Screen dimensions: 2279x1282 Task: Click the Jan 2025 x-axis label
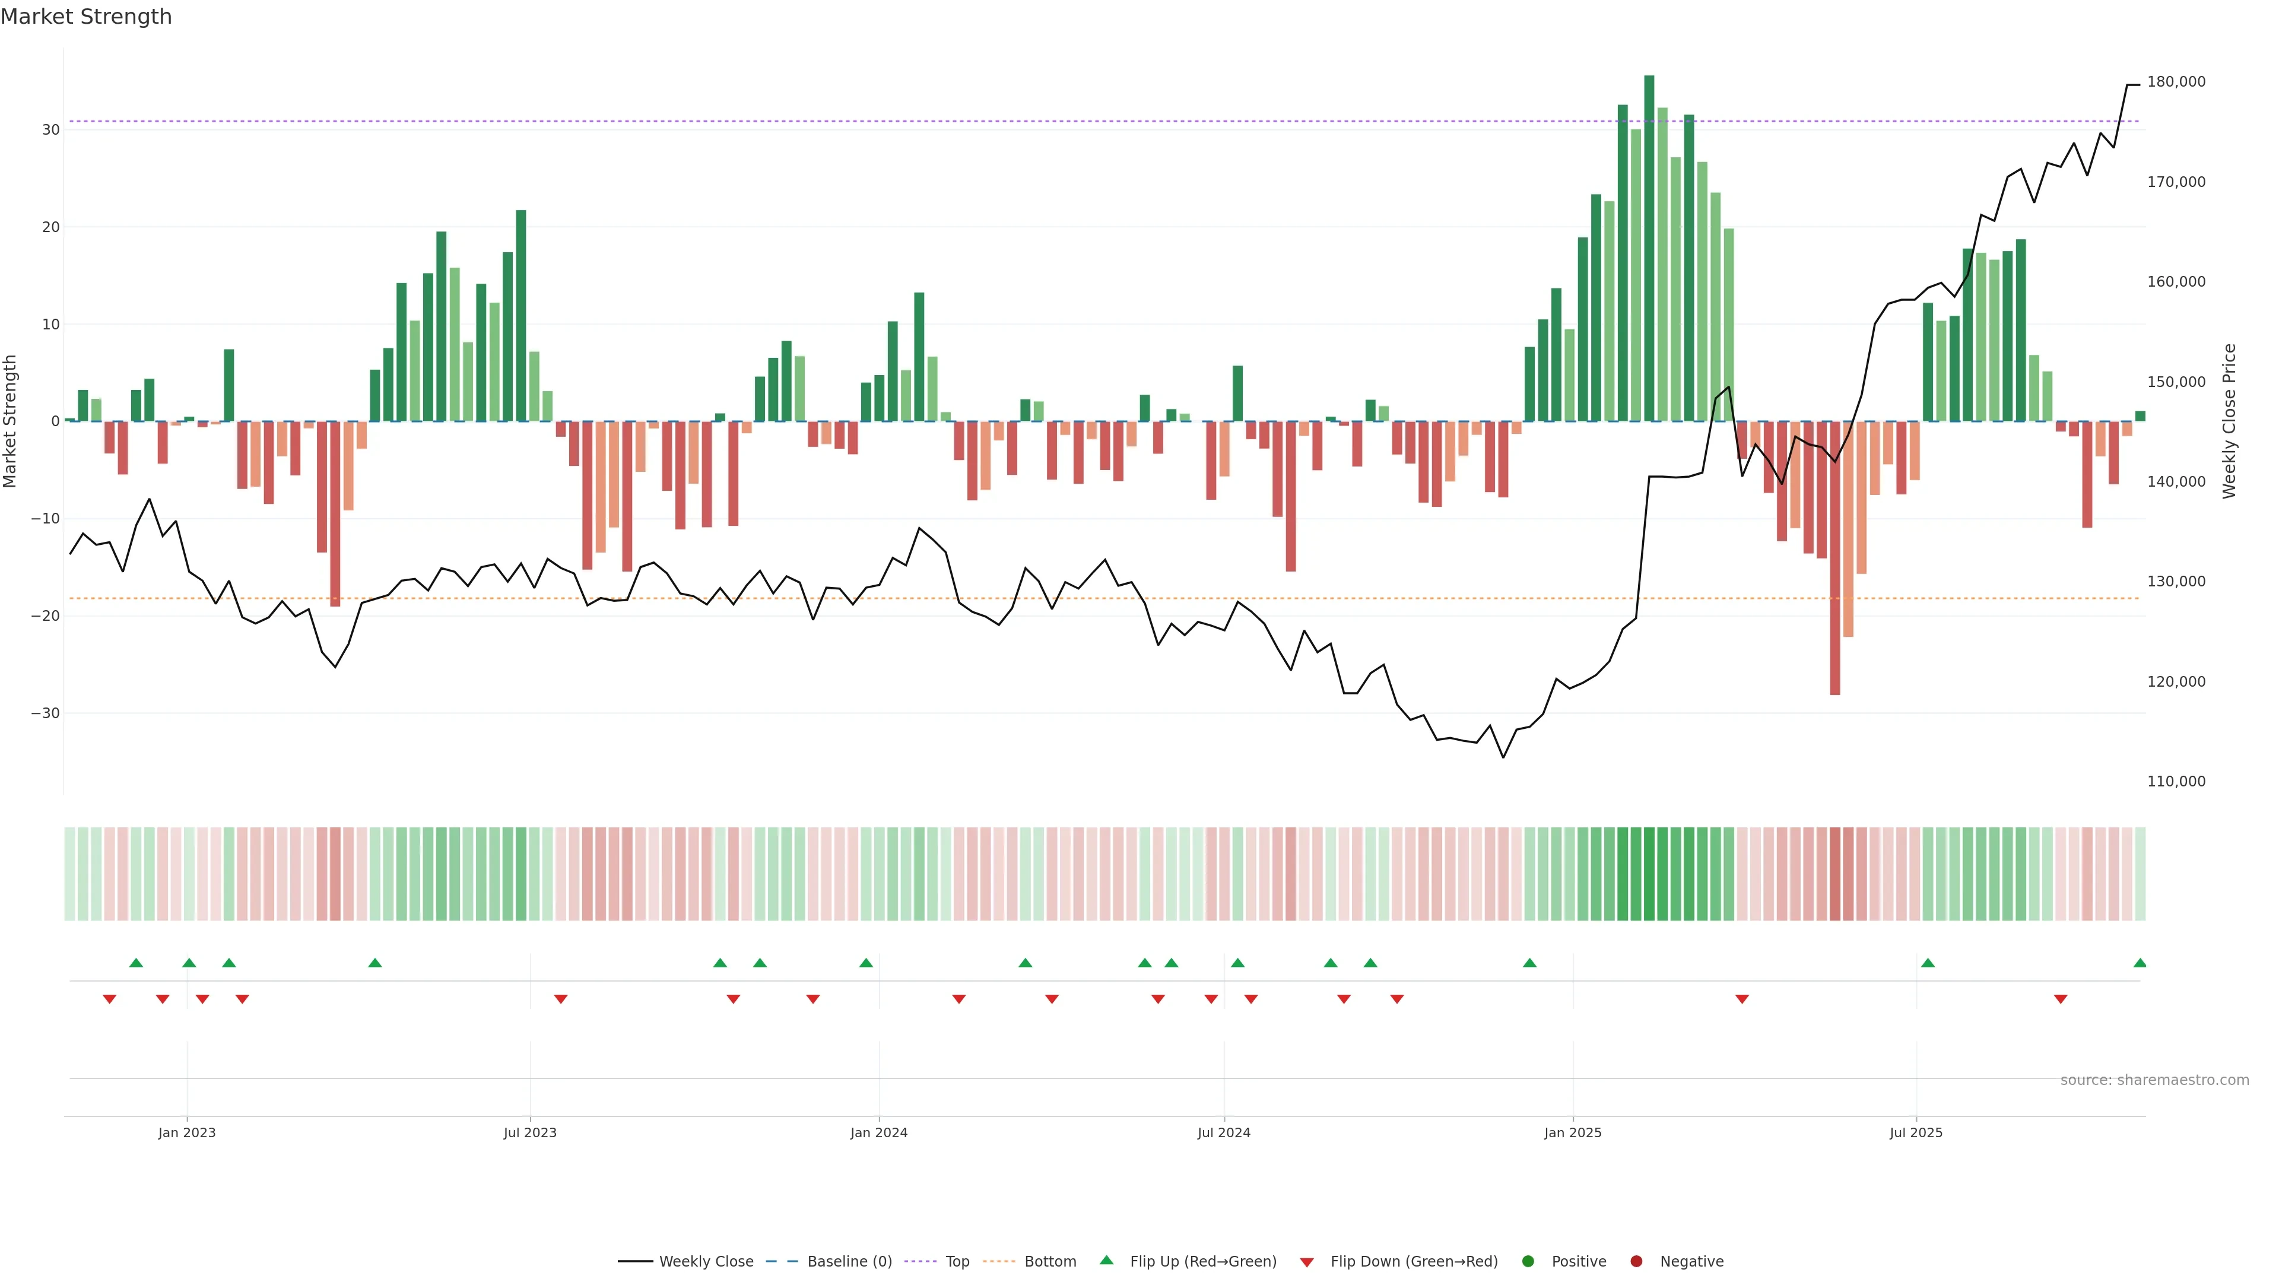[1572, 1132]
